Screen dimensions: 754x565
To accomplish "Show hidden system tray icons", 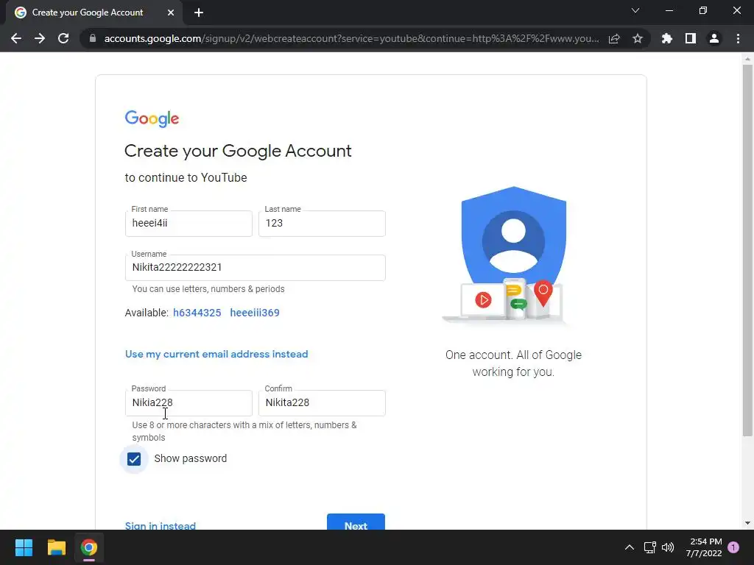I will tap(629, 547).
